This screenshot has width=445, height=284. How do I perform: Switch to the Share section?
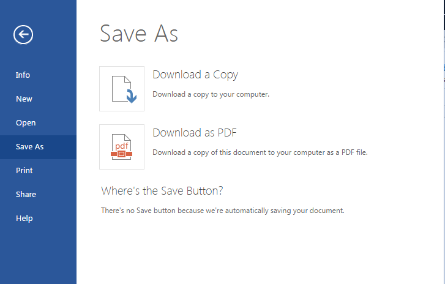tap(26, 195)
